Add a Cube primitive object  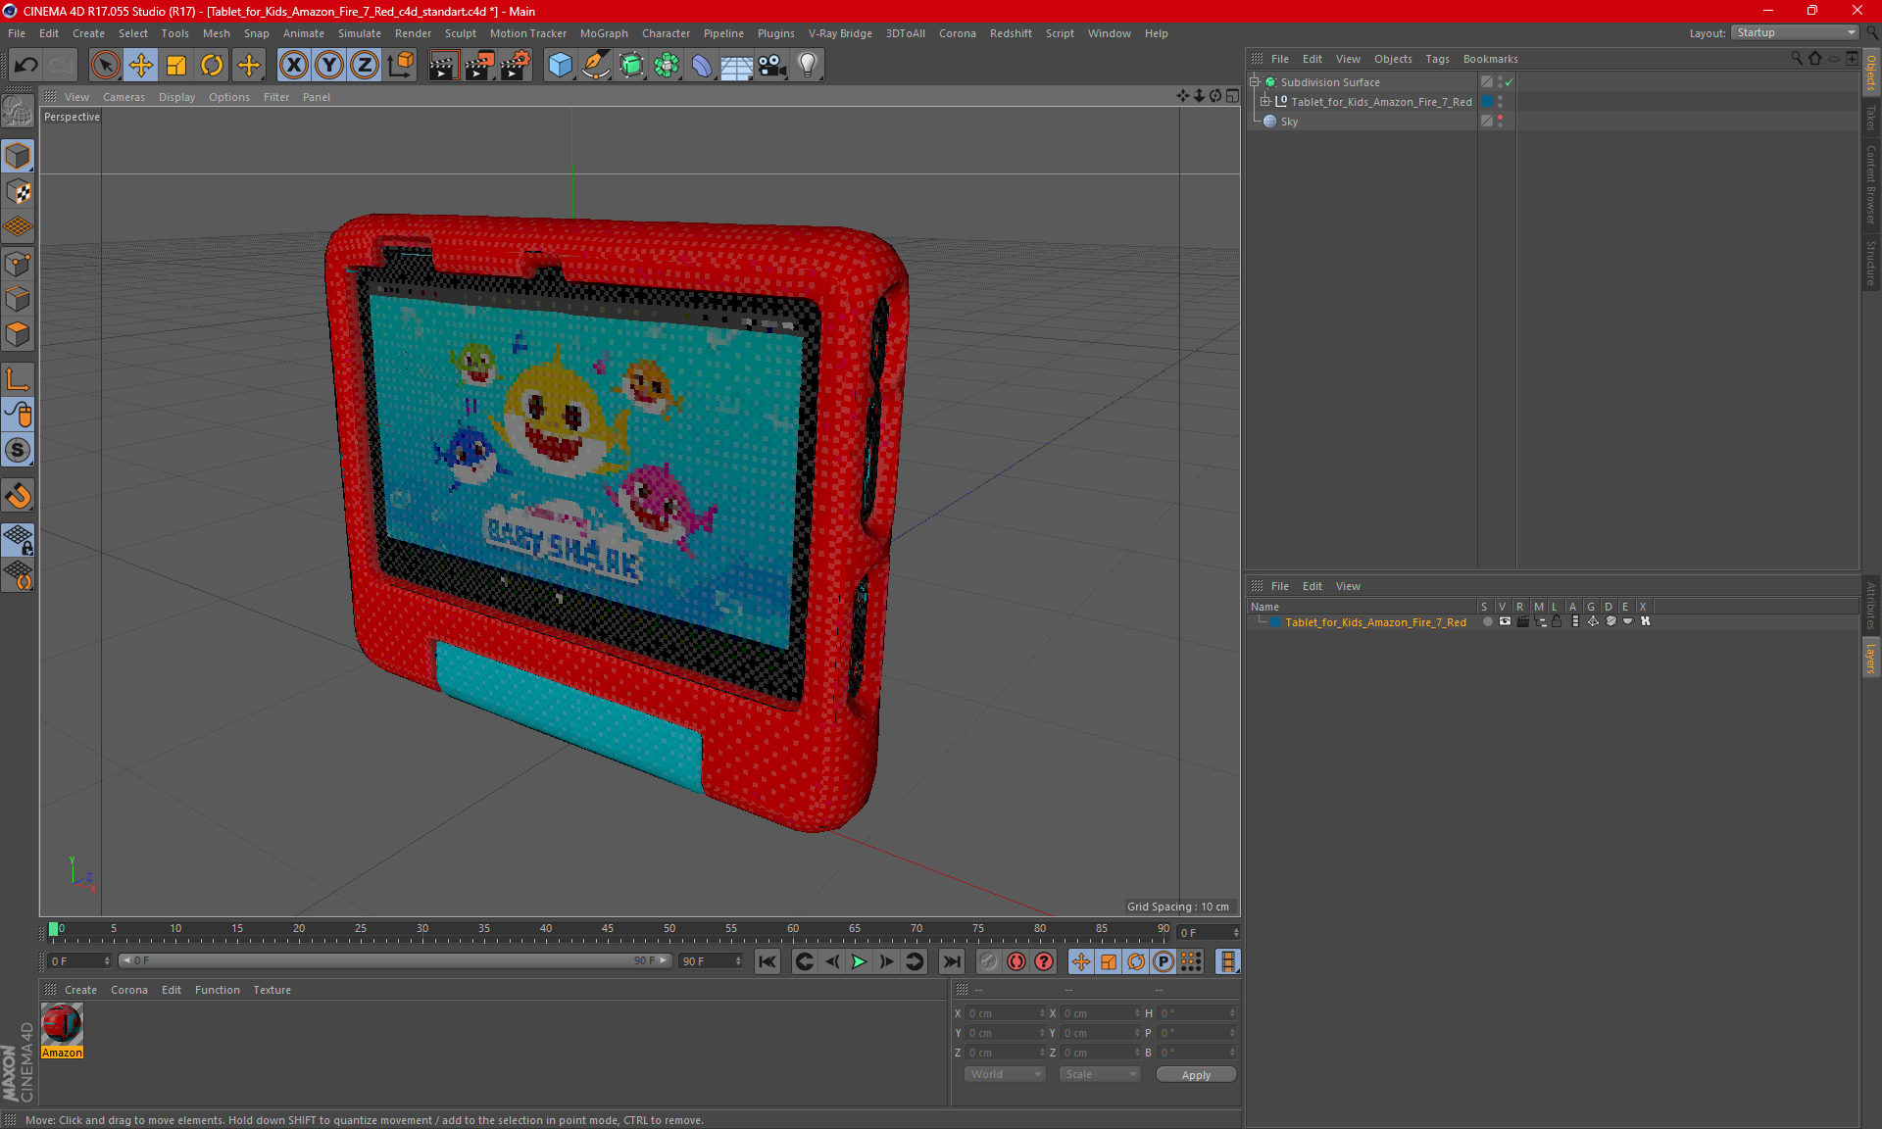(560, 65)
